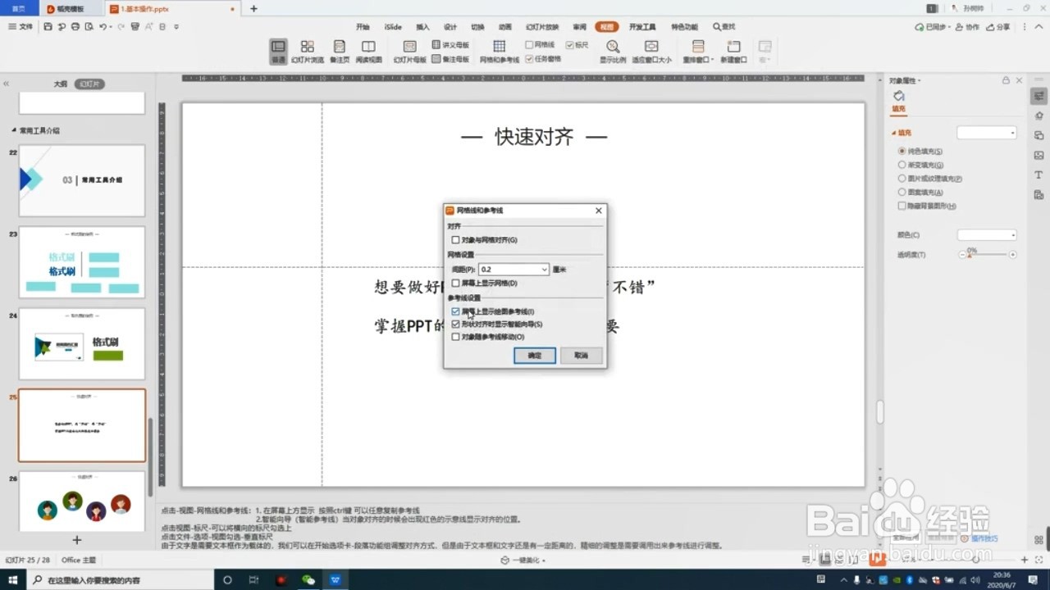Viewport: 1050px width, 590px height.
Task: Switch to 备注页 notes page view
Action: 340,51
